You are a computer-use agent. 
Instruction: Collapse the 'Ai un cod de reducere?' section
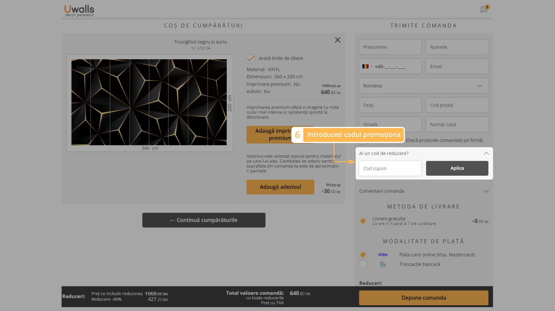[486, 153]
